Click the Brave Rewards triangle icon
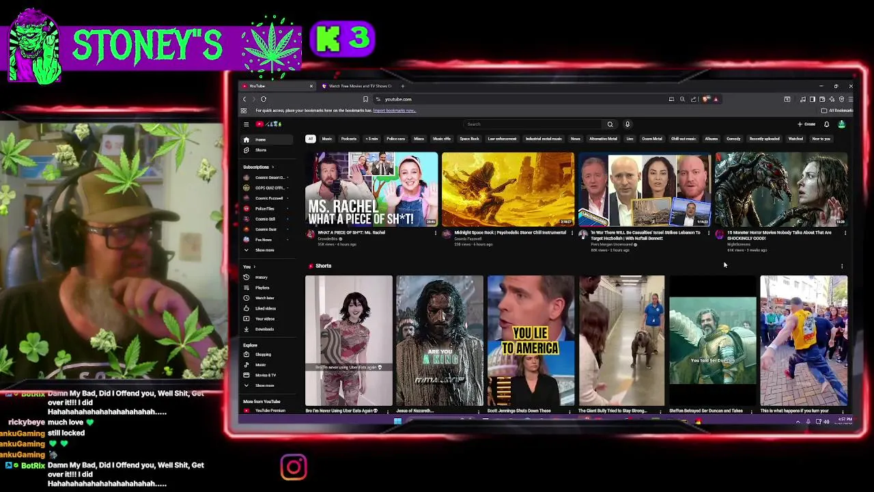Image resolution: width=874 pixels, height=492 pixels. (x=716, y=99)
